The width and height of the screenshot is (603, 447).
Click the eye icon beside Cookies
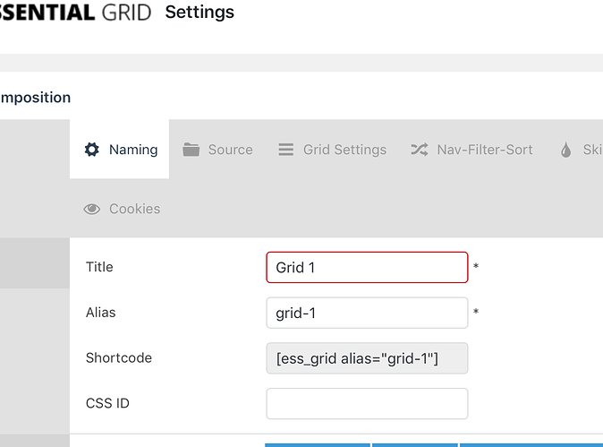pos(92,209)
